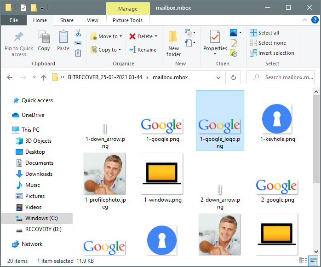Open the New item dropdown icon
The width and height of the screenshot is (321, 267).
click(x=190, y=32)
